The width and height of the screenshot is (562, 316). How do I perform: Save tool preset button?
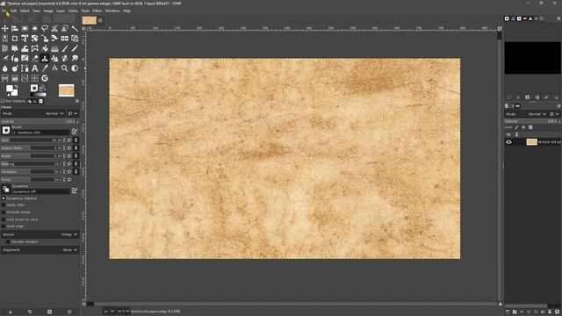(x=10, y=312)
